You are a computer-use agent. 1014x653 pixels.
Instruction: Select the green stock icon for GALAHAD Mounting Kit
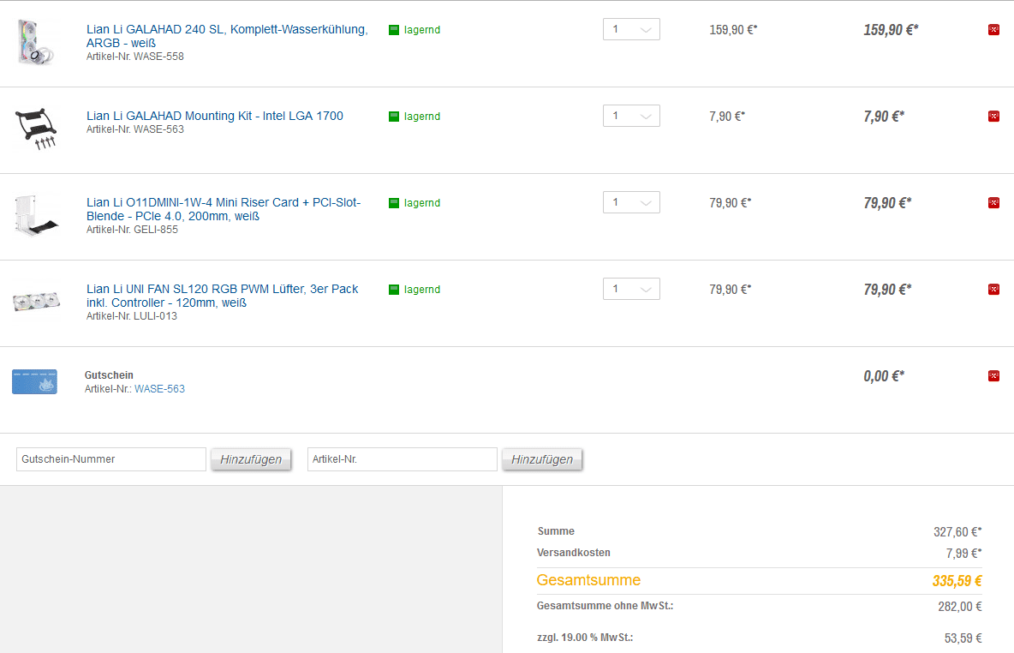coord(394,117)
